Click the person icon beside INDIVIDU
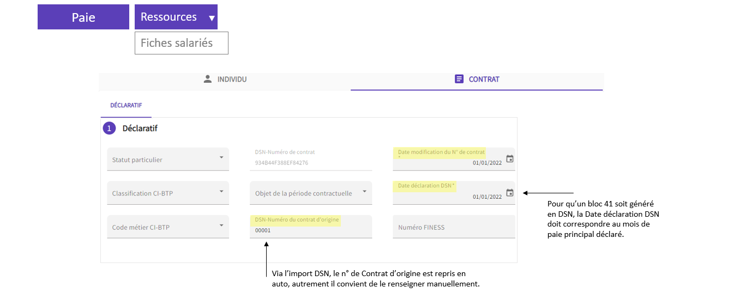The height and width of the screenshot is (293, 746). click(207, 79)
